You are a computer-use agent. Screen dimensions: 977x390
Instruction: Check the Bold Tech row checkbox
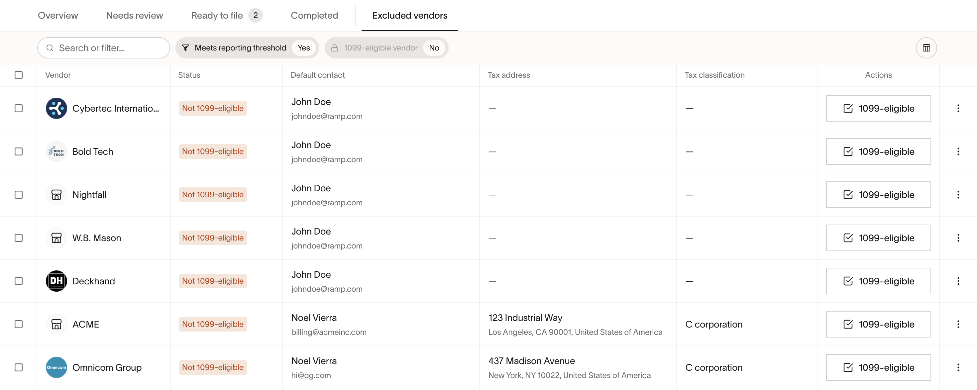(19, 151)
